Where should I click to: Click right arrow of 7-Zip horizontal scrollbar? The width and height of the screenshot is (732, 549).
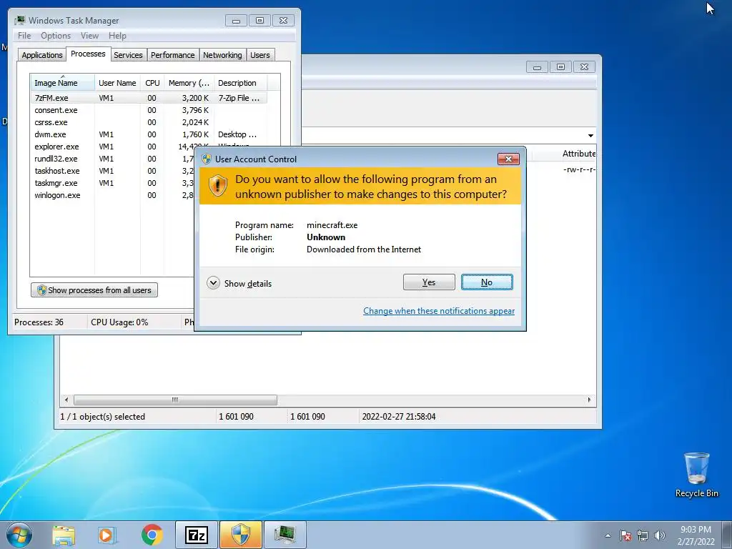(x=589, y=400)
